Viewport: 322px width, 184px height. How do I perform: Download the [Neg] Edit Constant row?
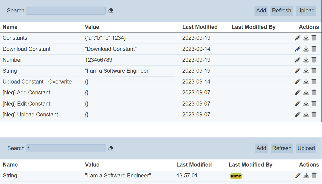[x=306, y=104]
